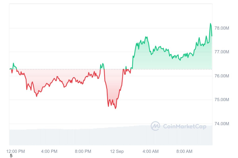Click the starting point of the chart line
238x158 pixels.
pyautogui.click(x=10, y=69)
